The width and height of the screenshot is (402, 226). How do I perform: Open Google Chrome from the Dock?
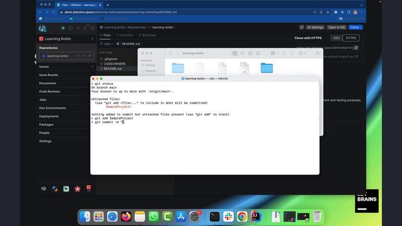242,217
